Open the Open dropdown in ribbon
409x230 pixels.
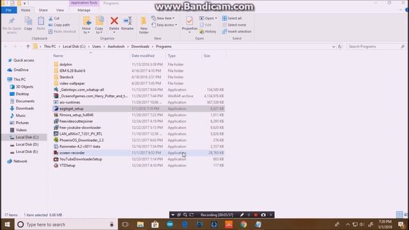pyautogui.click(x=208, y=19)
